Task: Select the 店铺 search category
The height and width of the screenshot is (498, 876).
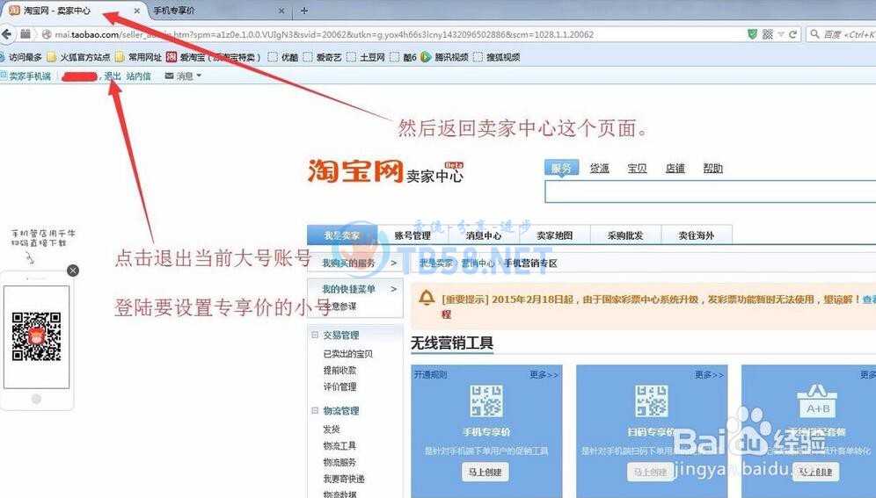Action: (x=675, y=169)
